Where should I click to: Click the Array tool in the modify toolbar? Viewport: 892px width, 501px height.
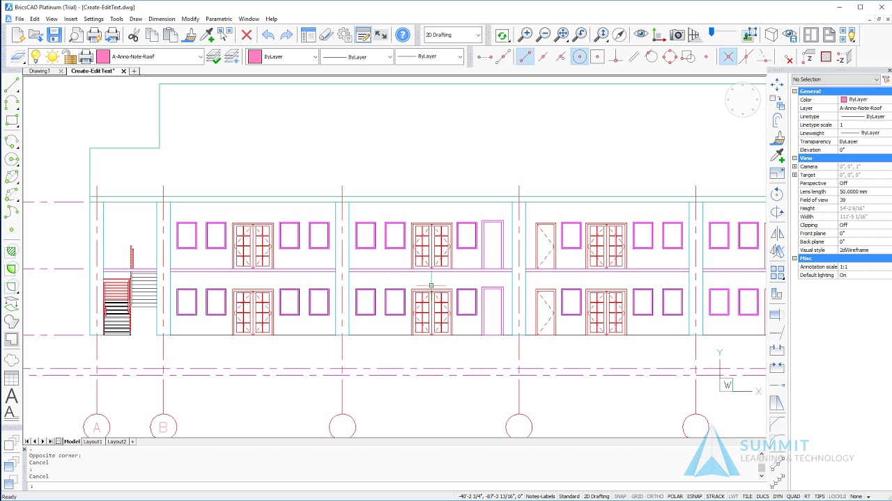click(x=777, y=273)
